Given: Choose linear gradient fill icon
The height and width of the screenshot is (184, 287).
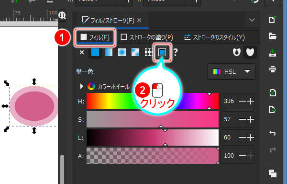Looking at the screenshot, I should [x=109, y=52].
